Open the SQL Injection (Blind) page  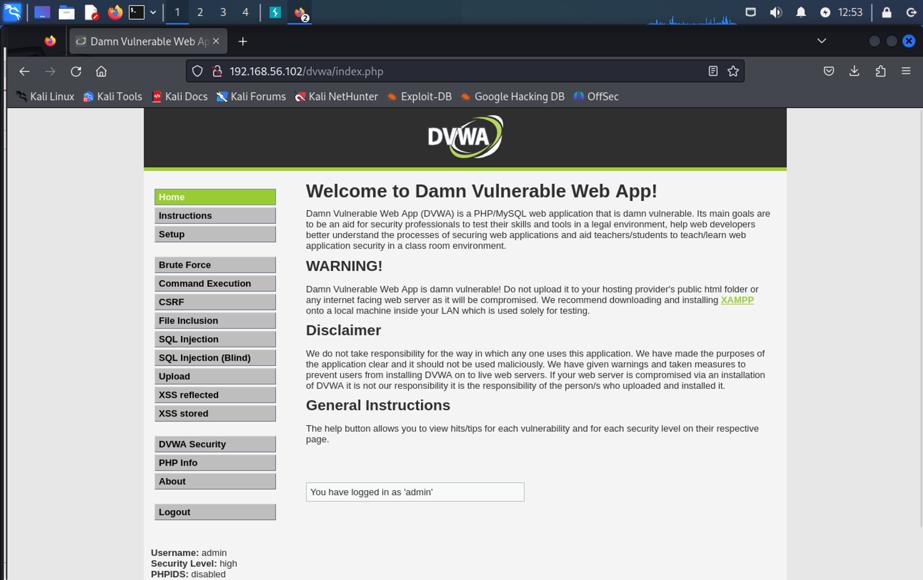(215, 358)
